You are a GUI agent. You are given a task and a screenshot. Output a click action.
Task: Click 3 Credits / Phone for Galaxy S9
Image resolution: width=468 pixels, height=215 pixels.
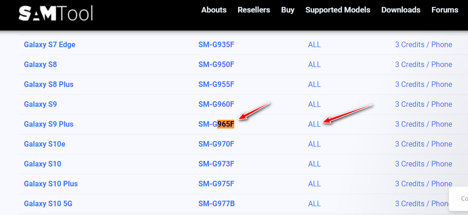[x=424, y=104]
